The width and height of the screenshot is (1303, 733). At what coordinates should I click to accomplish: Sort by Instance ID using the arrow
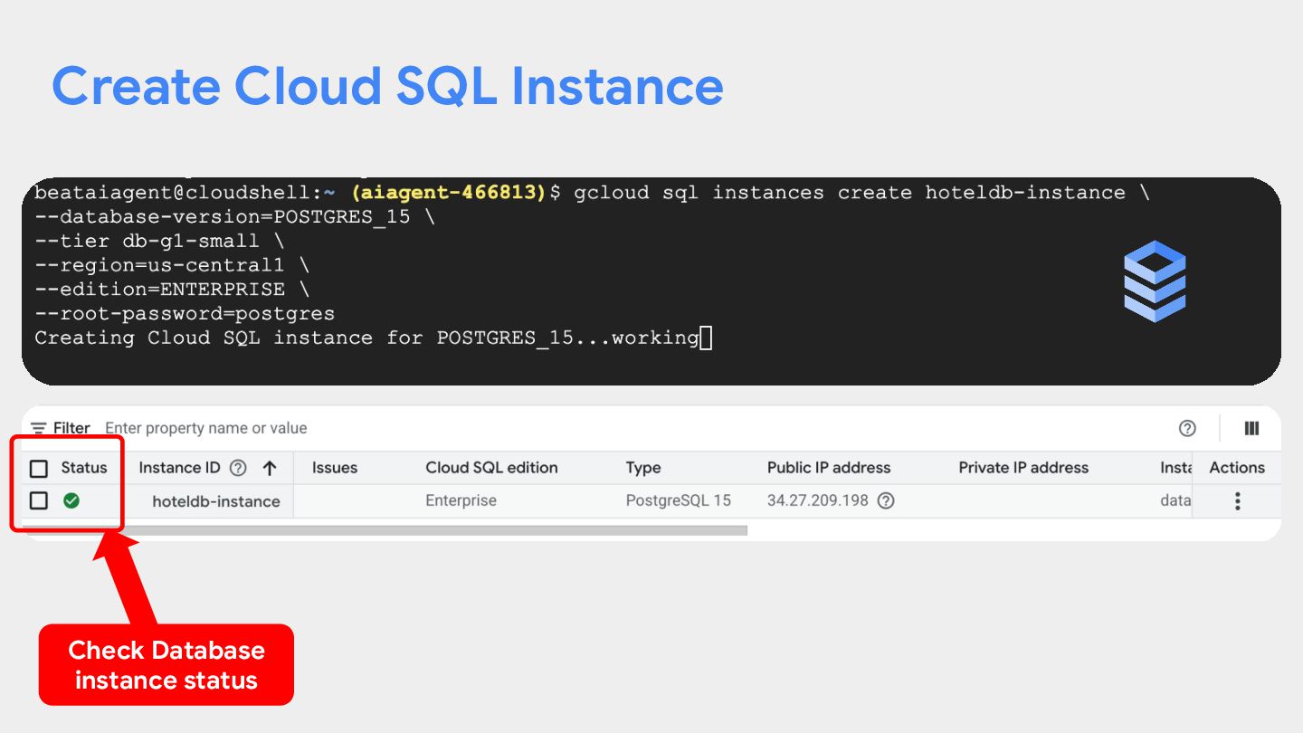coord(269,468)
